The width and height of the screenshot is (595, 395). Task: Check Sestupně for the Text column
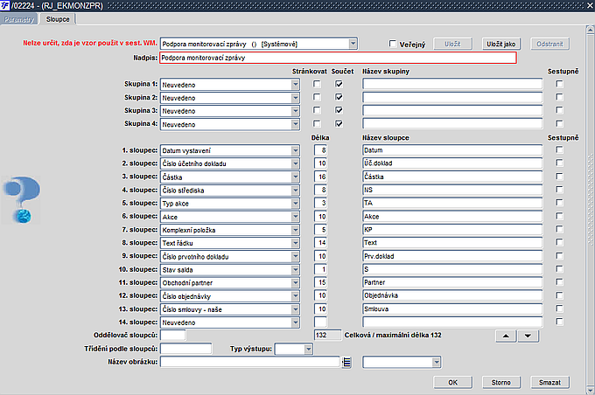(559, 242)
